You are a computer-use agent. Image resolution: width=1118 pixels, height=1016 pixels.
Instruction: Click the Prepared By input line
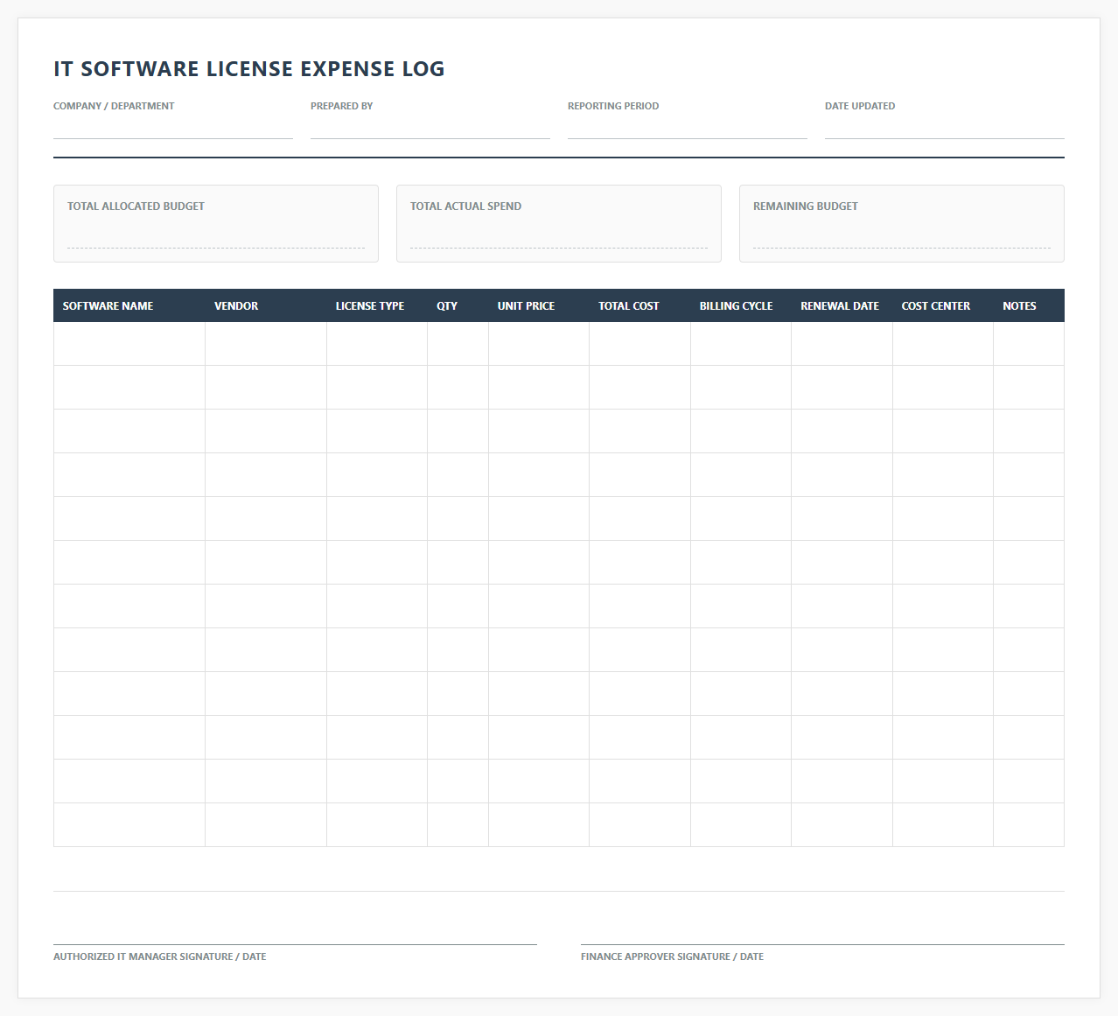[x=430, y=128]
